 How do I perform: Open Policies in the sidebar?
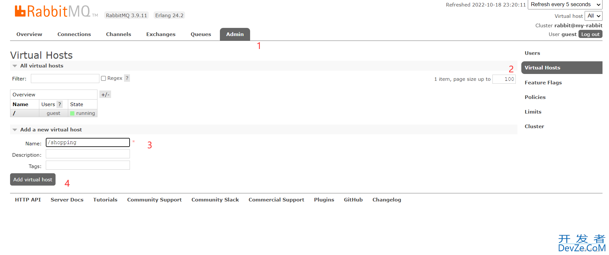(x=535, y=97)
